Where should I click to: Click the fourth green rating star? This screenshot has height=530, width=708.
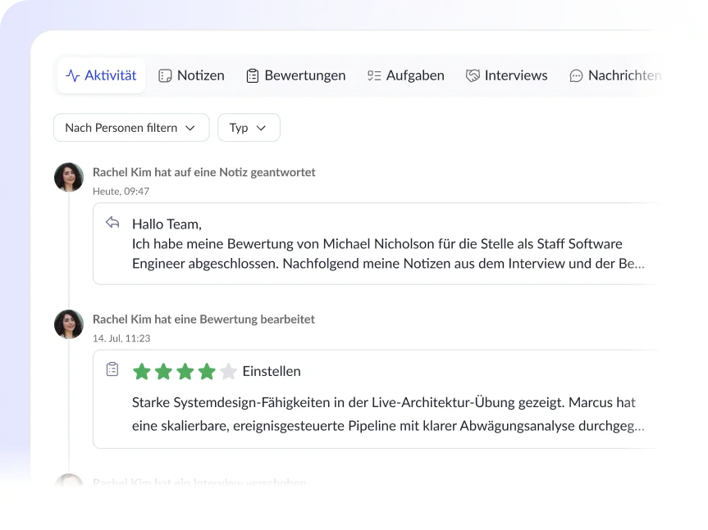pos(207,372)
